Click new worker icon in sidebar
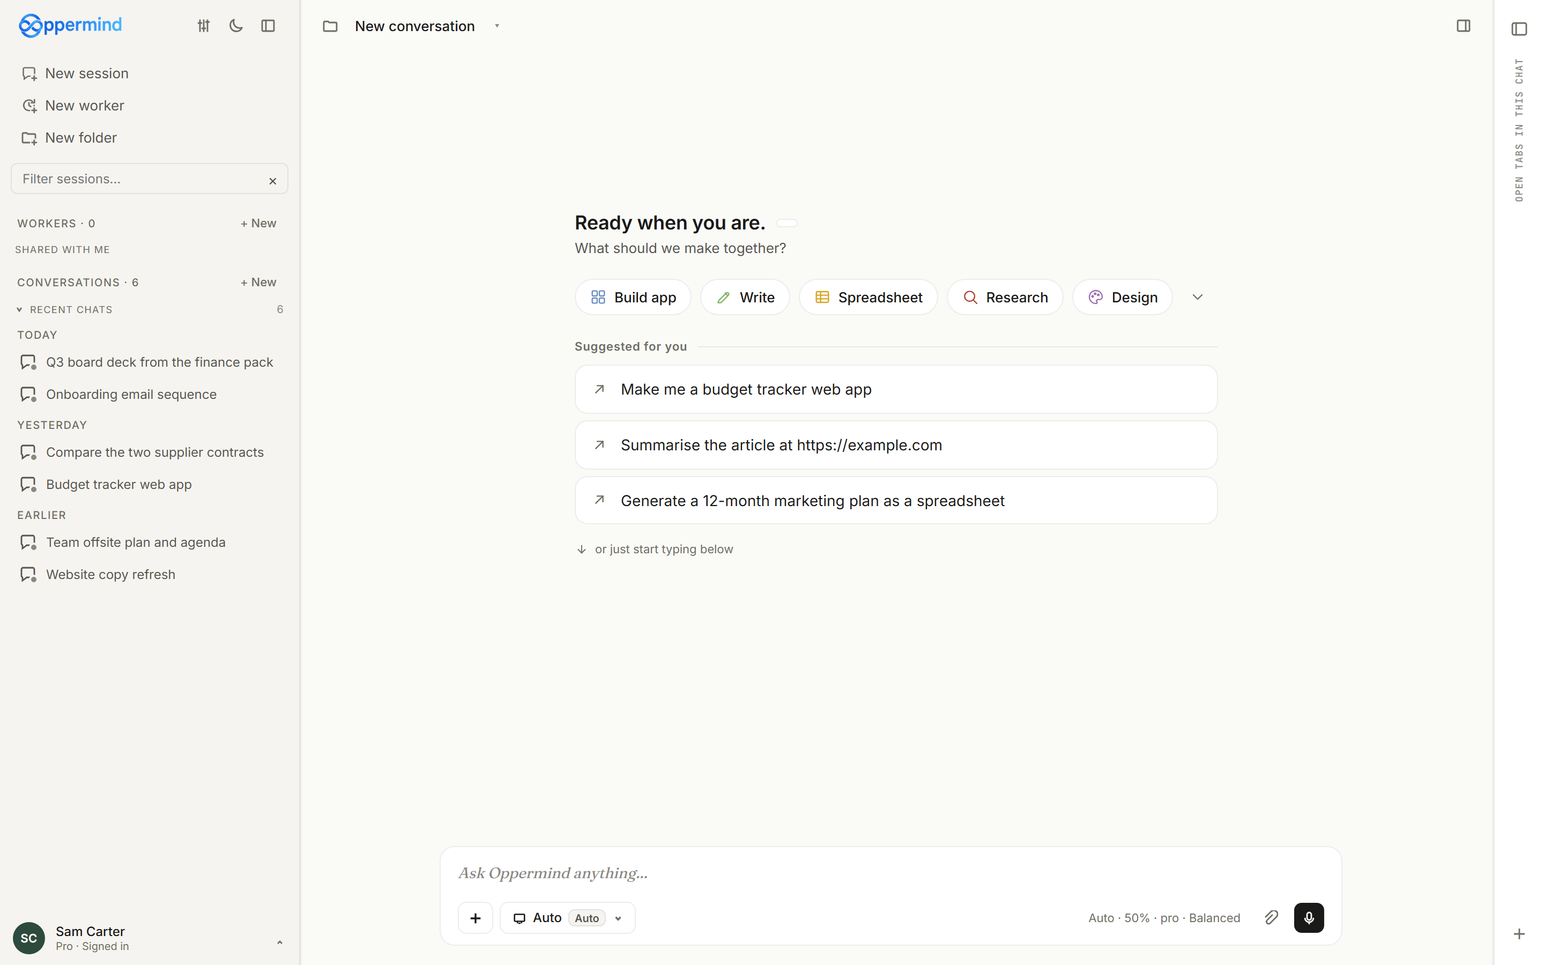 point(29,105)
